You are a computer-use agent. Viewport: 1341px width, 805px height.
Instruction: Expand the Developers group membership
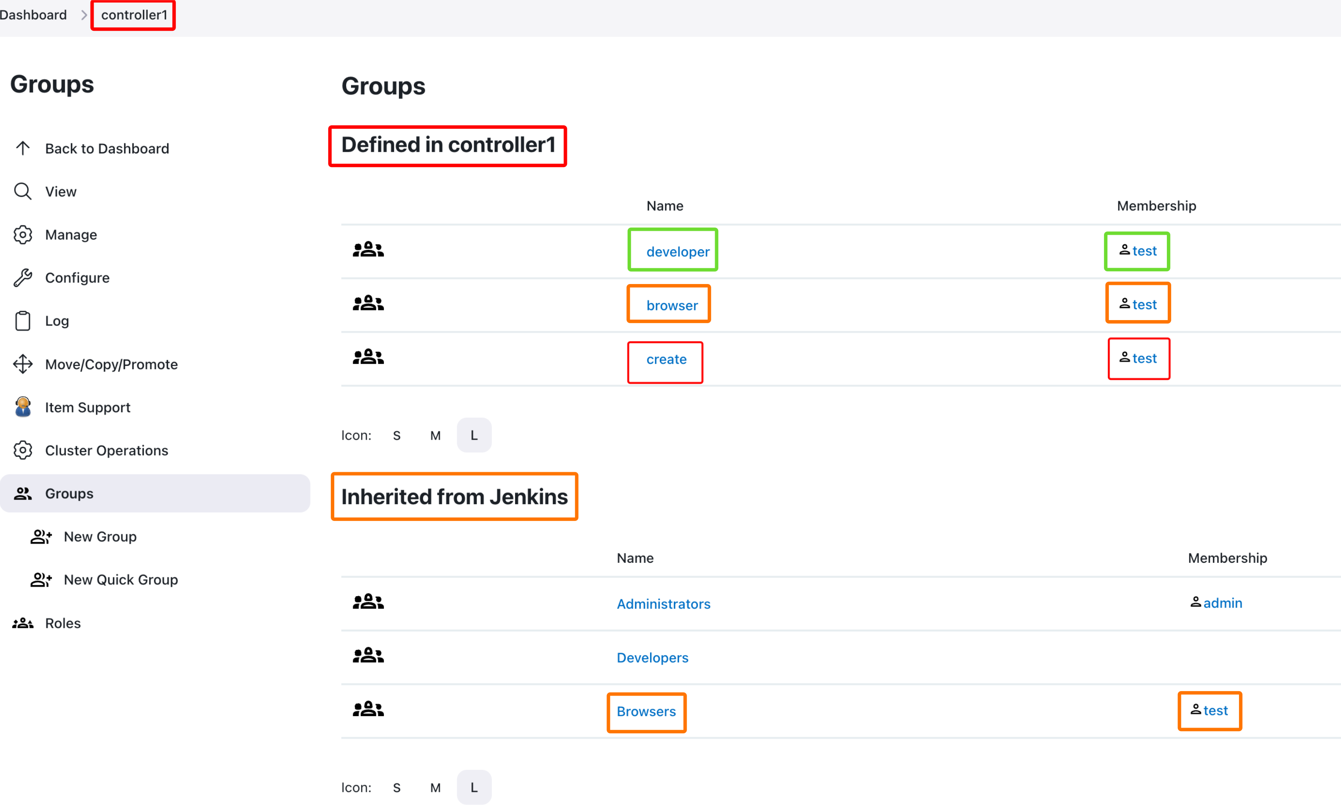point(652,657)
